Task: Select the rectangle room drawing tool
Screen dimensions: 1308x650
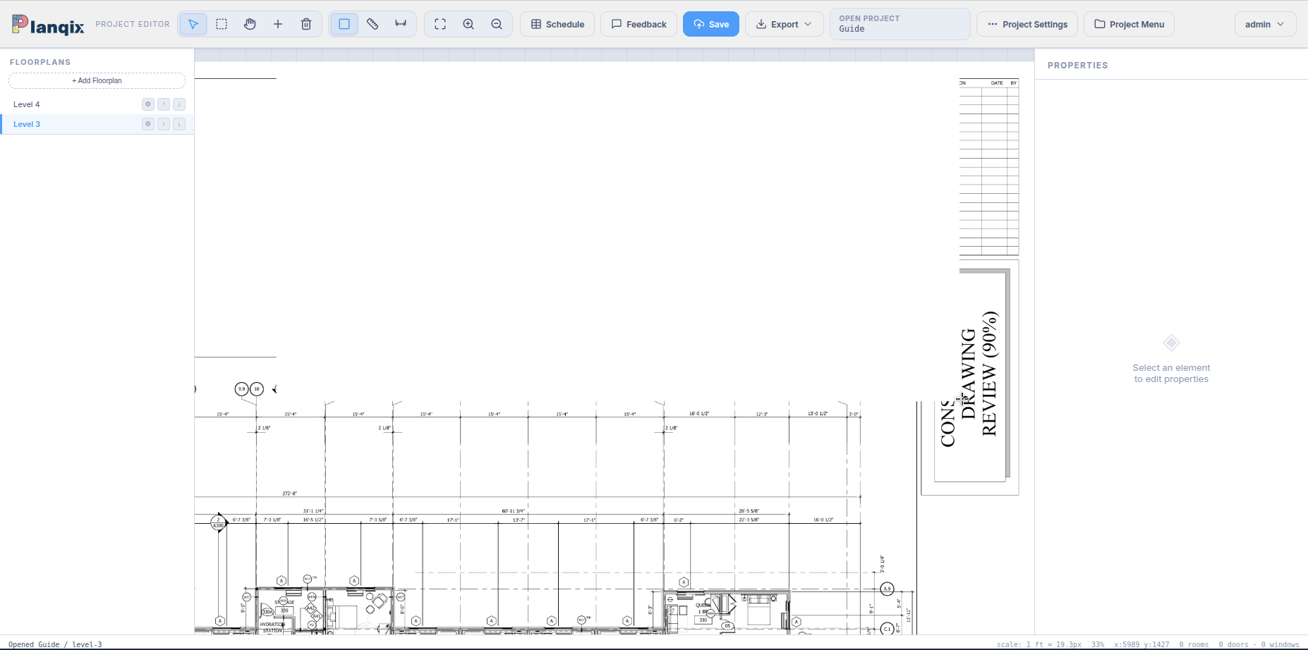Action: click(x=344, y=24)
